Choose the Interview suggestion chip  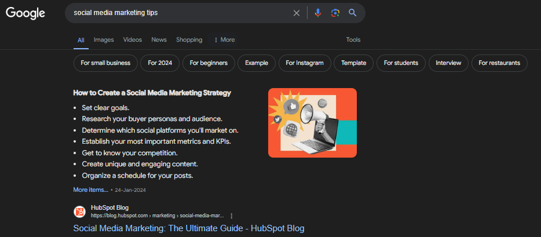(448, 63)
